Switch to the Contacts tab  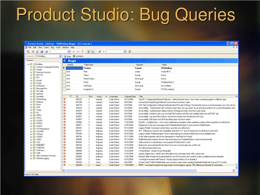point(78,56)
